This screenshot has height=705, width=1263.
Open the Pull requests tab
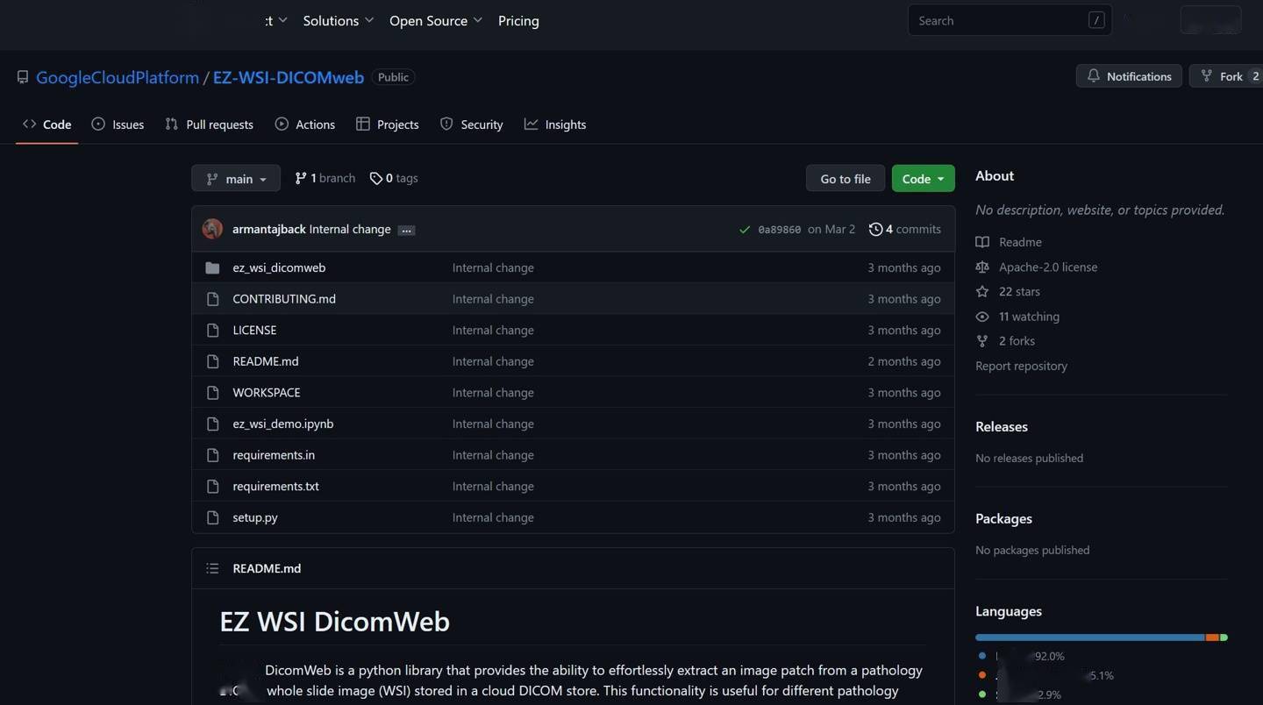[210, 125]
